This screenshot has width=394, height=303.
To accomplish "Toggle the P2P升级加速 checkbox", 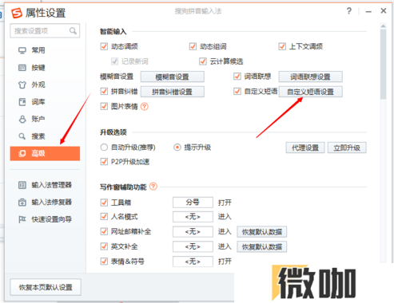I will tap(104, 162).
